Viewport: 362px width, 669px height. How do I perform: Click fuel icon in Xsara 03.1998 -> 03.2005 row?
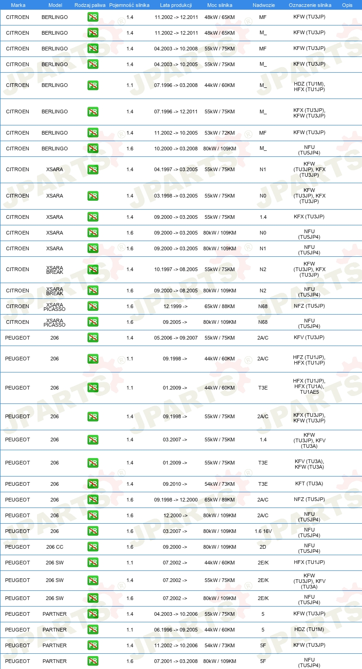tap(93, 196)
